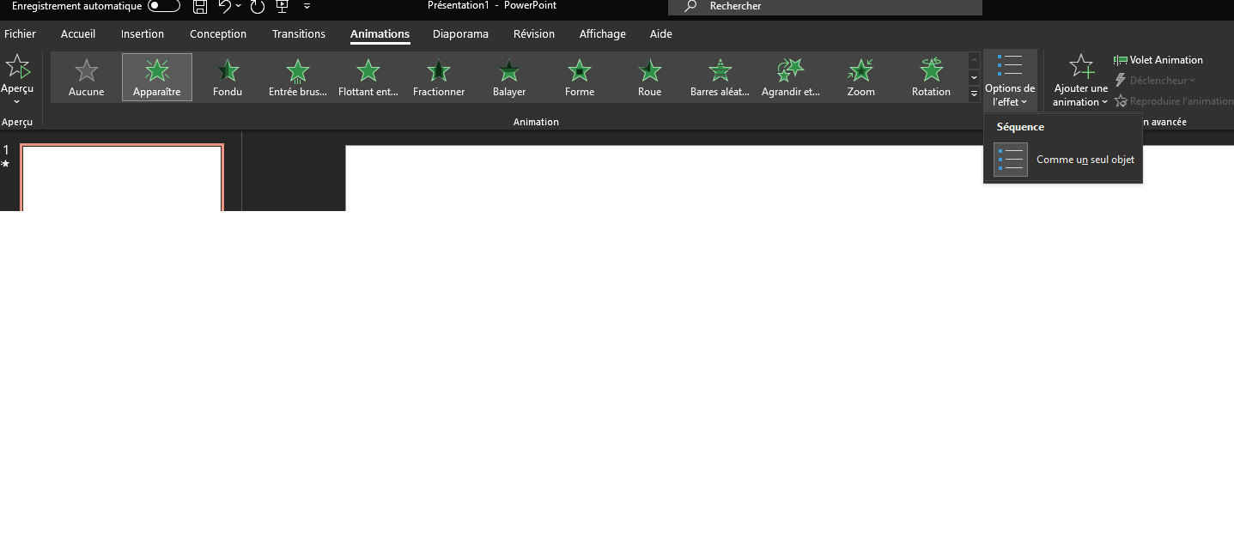Move animation gallery down one row arrow

coord(974,77)
